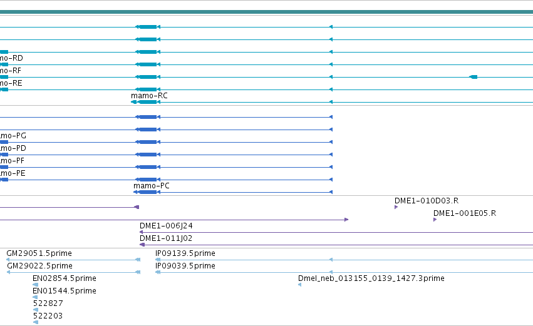533x326 pixels.
Task: Click the GM29051.5prime EST label
Action: (x=39, y=253)
